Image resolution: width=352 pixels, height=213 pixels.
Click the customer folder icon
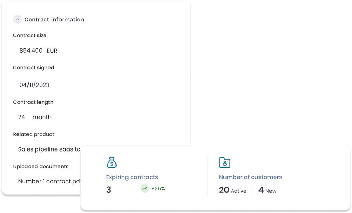pos(224,162)
